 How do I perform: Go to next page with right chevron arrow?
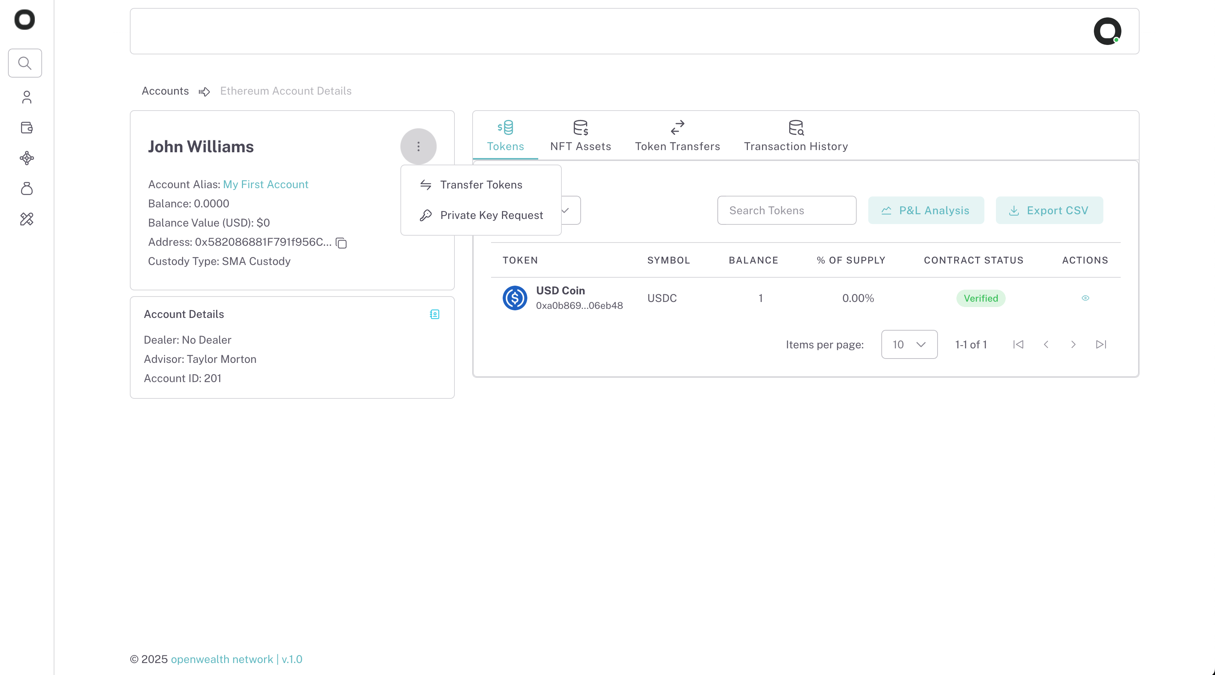[1074, 344]
